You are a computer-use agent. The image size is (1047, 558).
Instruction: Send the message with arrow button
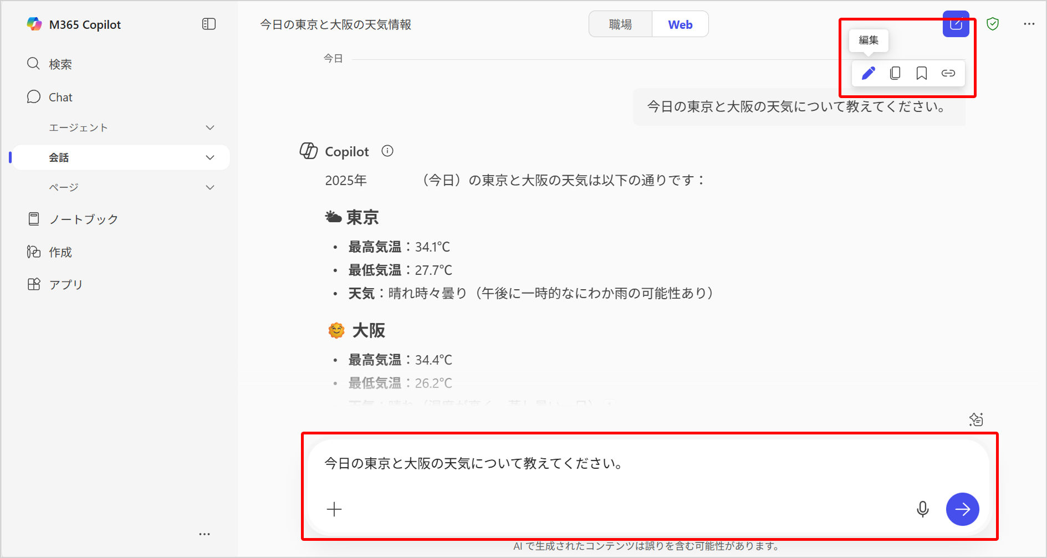click(x=963, y=509)
